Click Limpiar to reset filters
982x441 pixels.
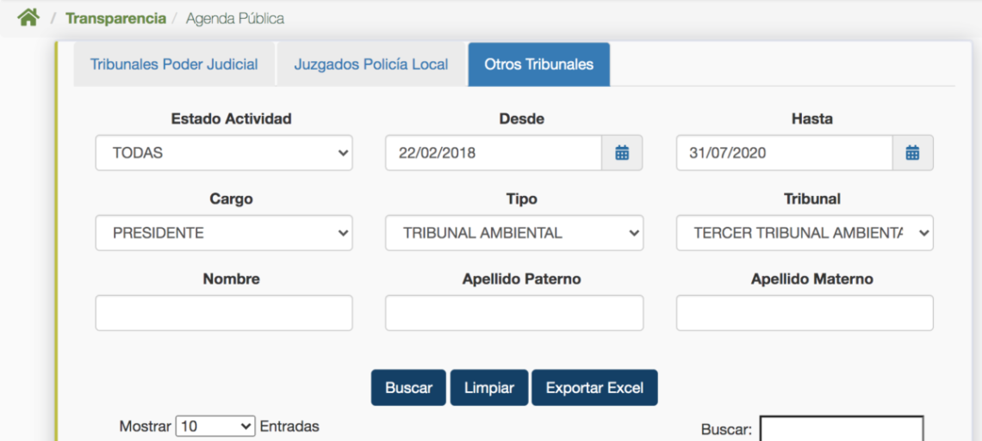coord(488,388)
